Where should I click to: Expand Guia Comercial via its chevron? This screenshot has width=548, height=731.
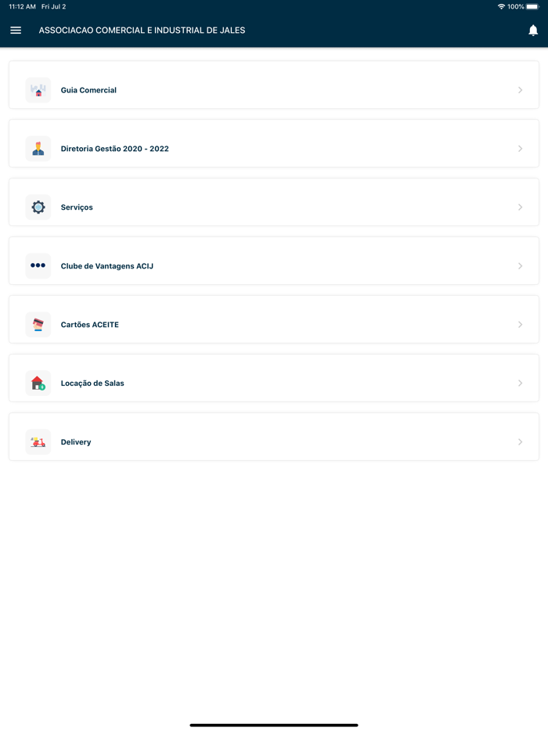[520, 90]
